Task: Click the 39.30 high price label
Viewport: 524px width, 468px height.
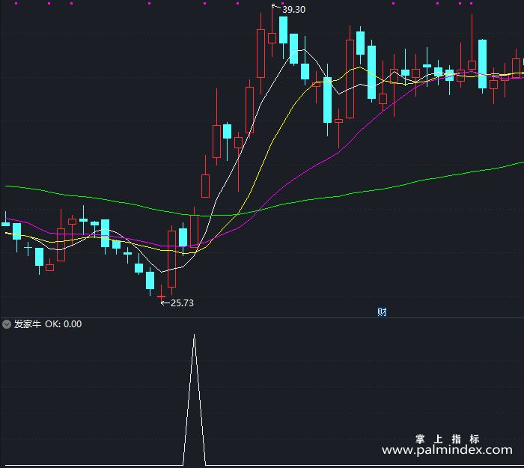Action: [x=293, y=10]
